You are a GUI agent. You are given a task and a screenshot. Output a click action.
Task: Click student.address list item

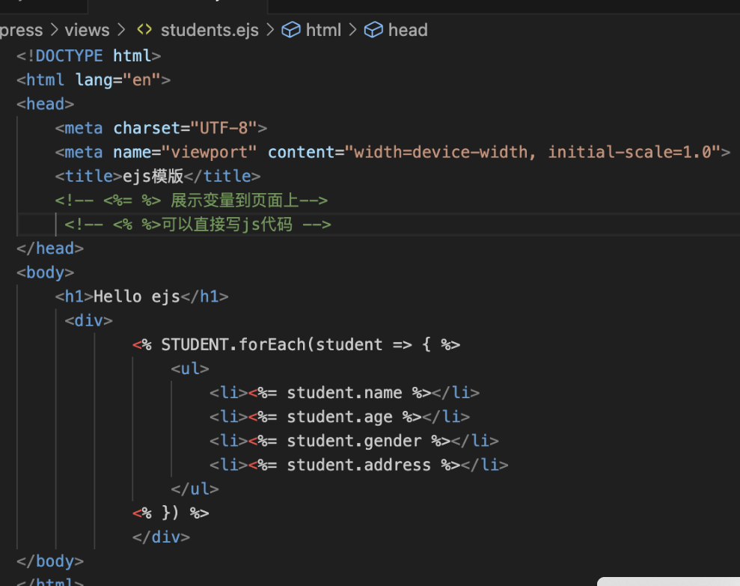(x=359, y=465)
